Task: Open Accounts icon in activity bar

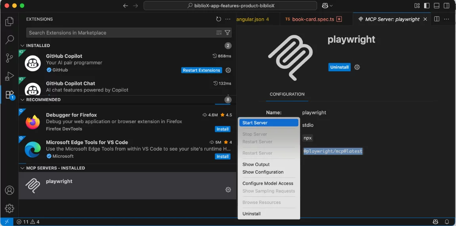Action: (10, 190)
